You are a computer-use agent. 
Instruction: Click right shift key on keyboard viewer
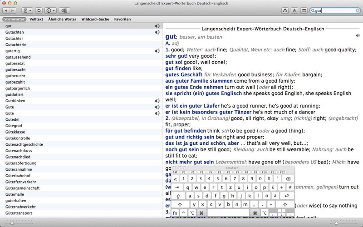coord(285,205)
